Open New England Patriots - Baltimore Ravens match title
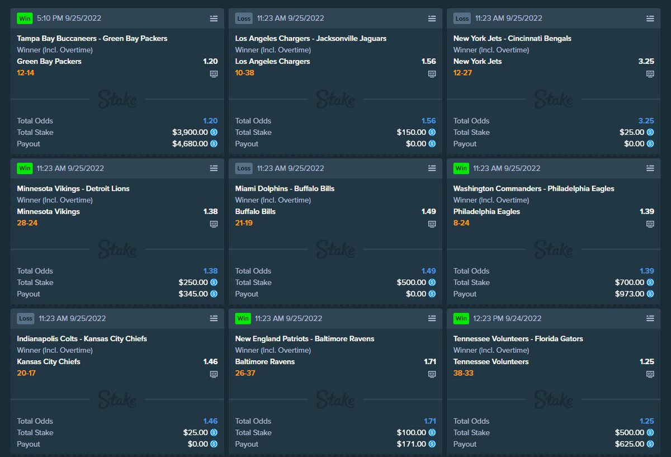The width and height of the screenshot is (671, 457). click(x=305, y=338)
